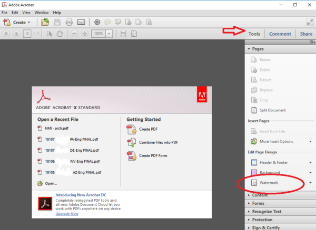Click the Upgrade Now link
316x230 pixels.
(x=67, y=214)
